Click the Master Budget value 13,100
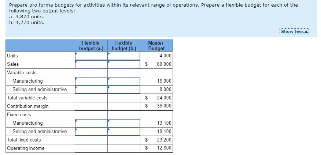 point(164,123)
